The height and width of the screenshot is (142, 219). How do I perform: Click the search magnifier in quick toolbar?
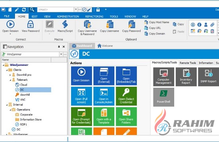(32, 9)
